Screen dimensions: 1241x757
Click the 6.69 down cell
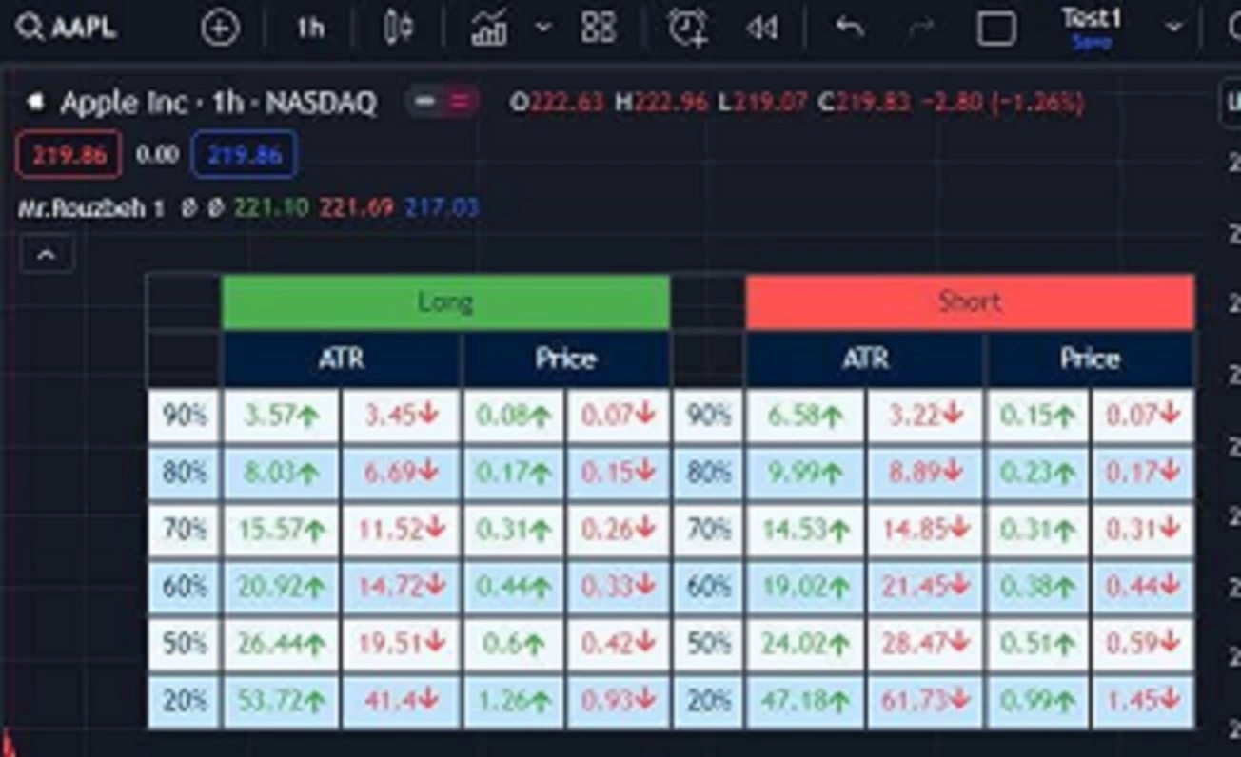(401, 473)
